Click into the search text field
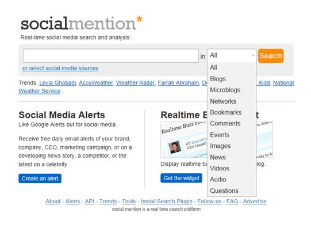Screen dimensions: 311x228 click(111, 56)
